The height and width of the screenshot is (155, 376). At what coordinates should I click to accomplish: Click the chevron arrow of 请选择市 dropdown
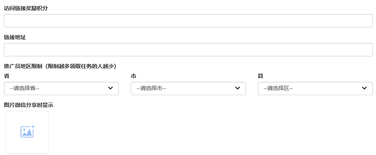point(237,88)
